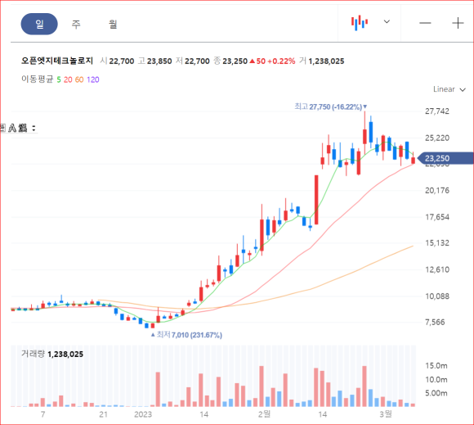Screen dimensions: 474x425
Task: Click the 최고 27,750 high marker
Action: click(331, 106)
